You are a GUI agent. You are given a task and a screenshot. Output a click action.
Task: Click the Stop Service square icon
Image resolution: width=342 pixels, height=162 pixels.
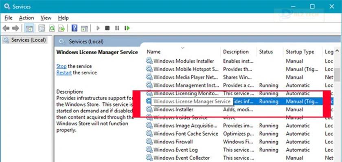click(x=107, y=28)
